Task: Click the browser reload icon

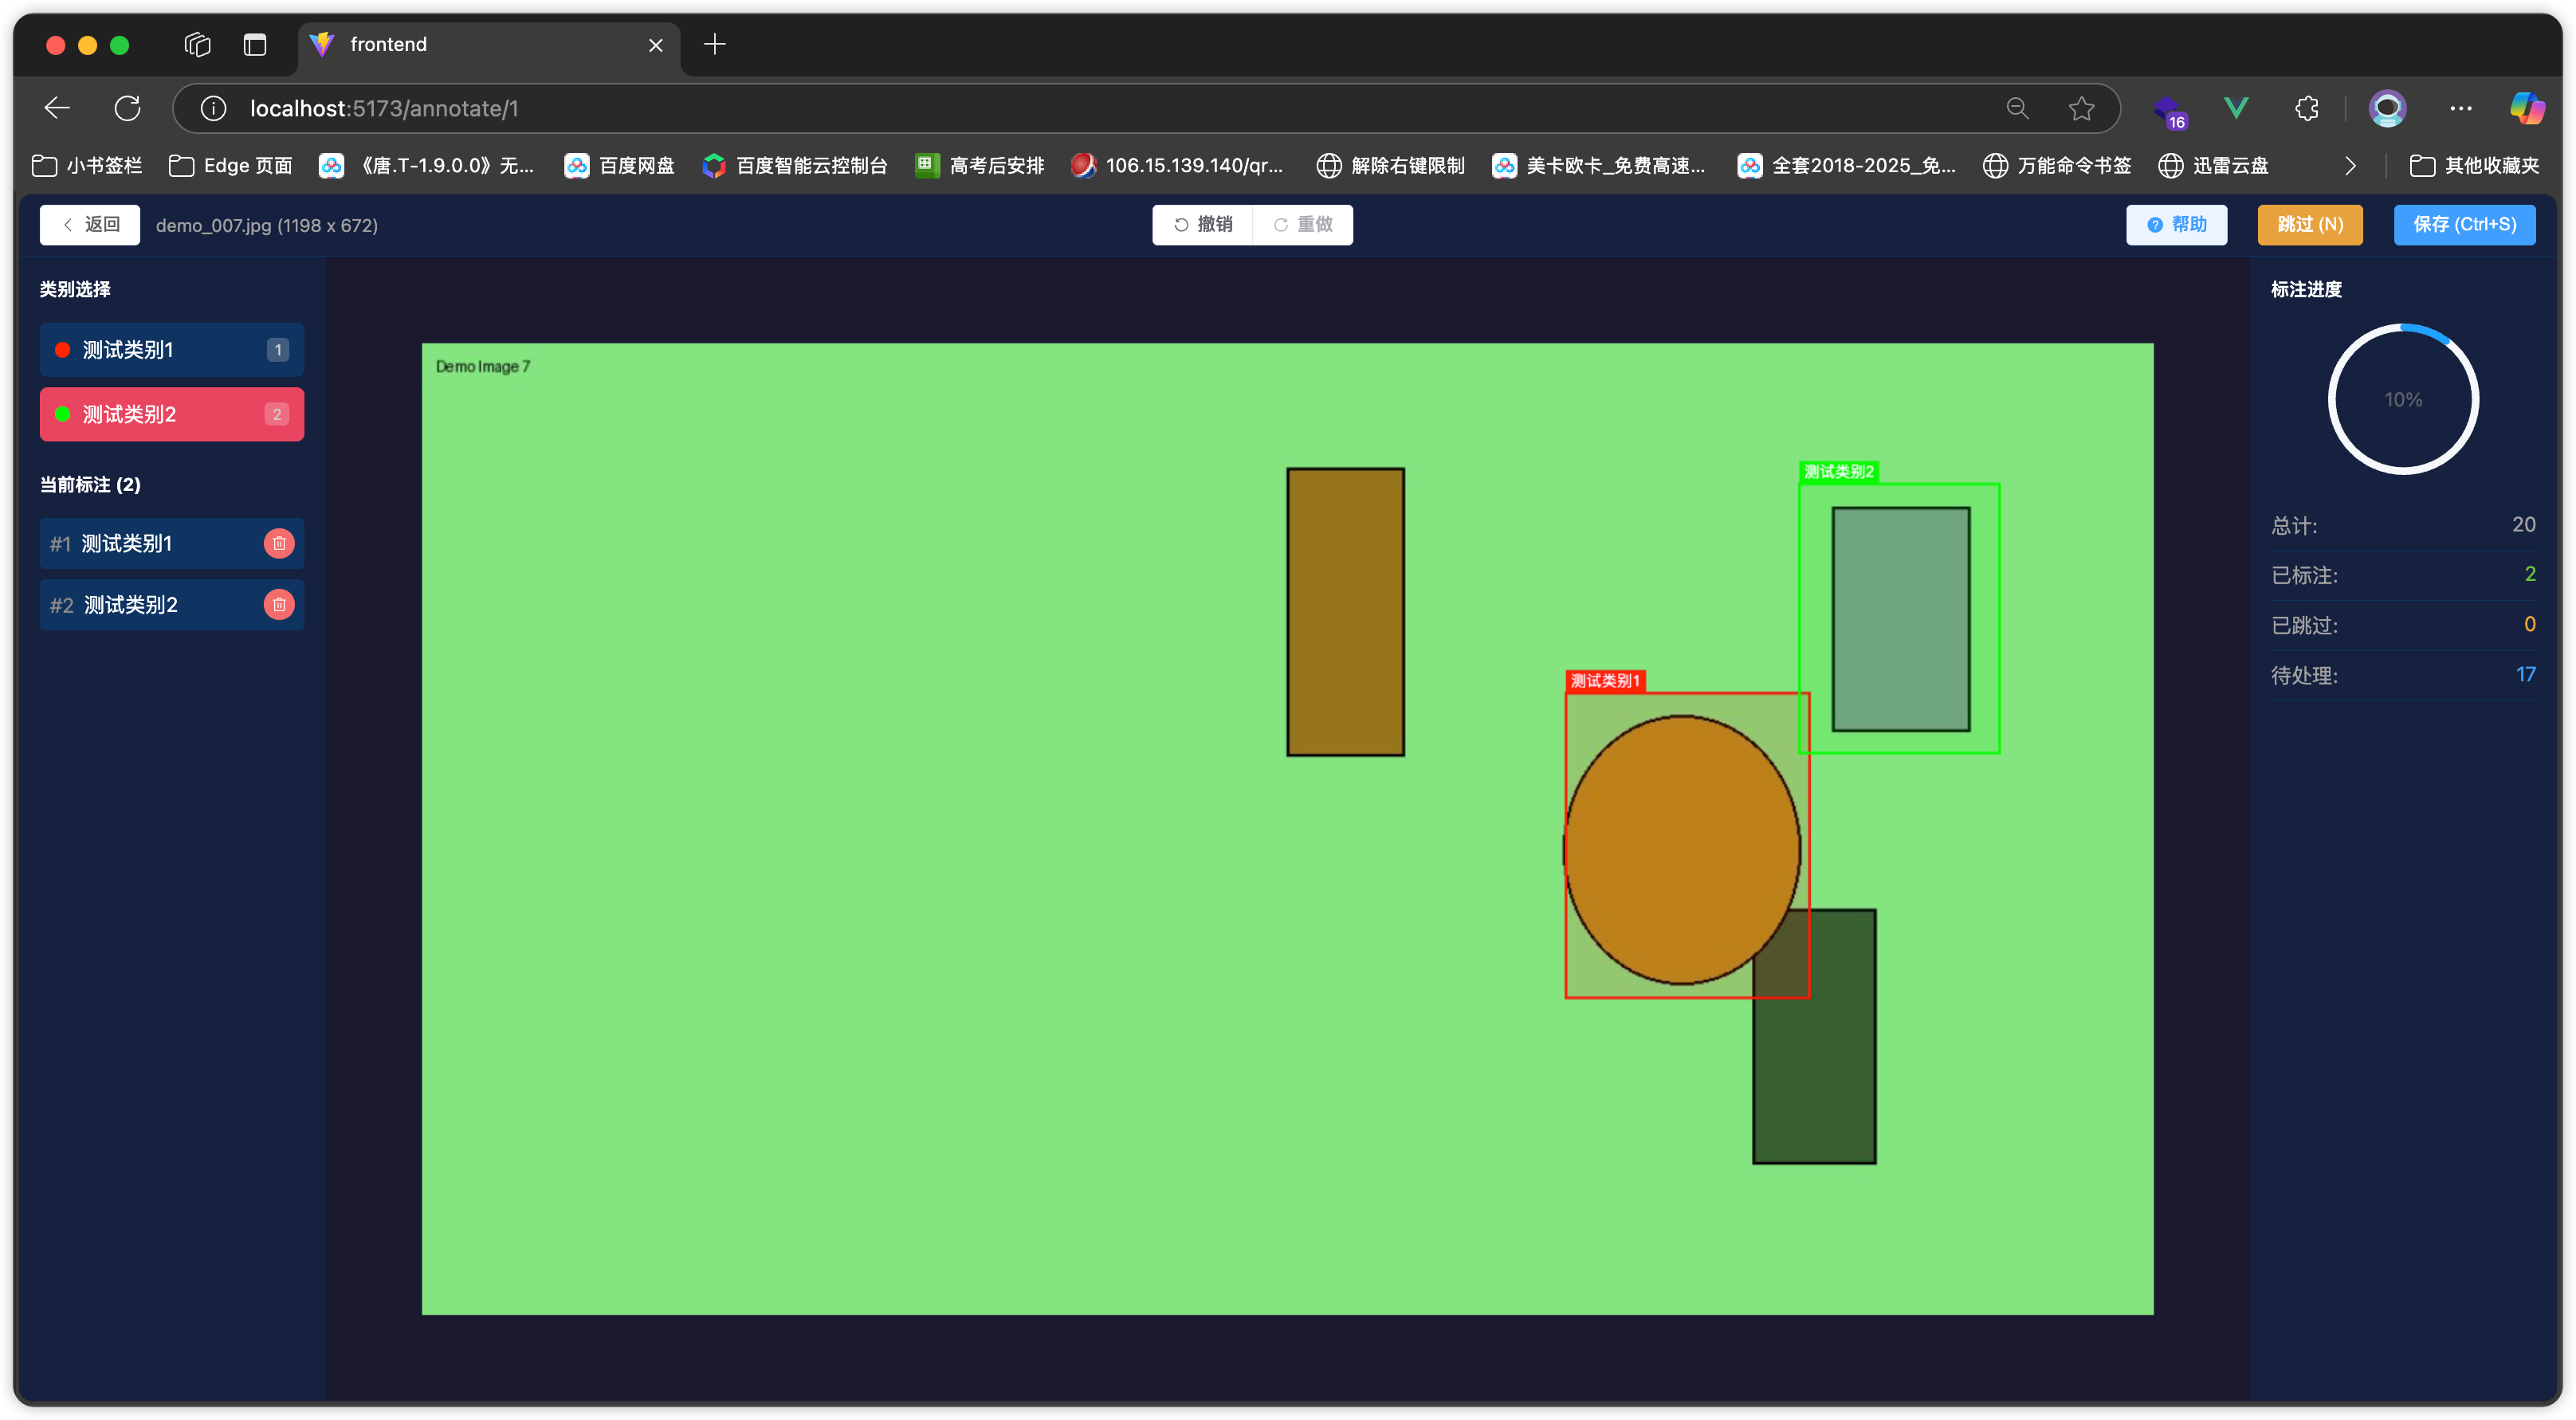Action: (x=127, y=108)
